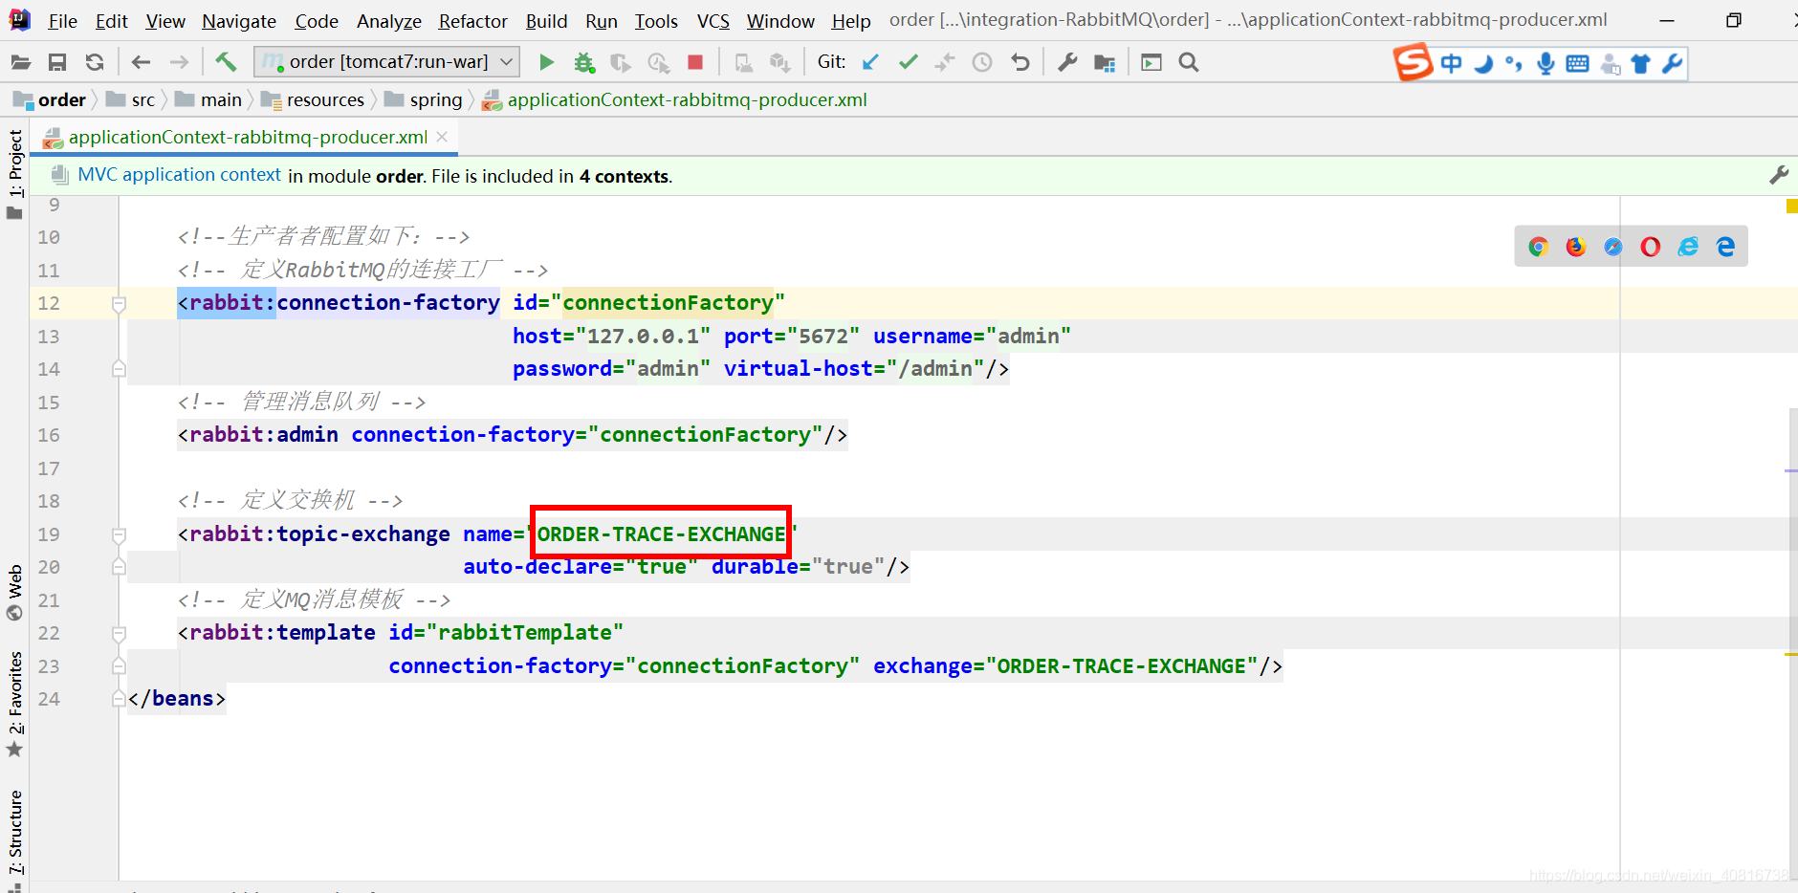Open the Refactor menu
Screen dimensions: 1798x893
[473, 21]
